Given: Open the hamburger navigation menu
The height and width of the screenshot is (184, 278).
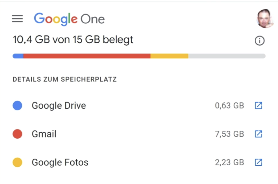Looking at the screenshot, I should 17,19.
